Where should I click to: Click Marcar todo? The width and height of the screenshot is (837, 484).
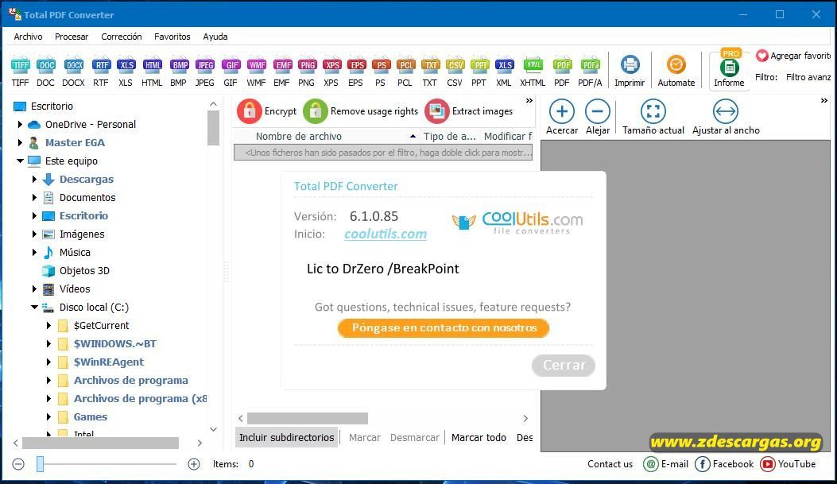(x=479, y=438)
